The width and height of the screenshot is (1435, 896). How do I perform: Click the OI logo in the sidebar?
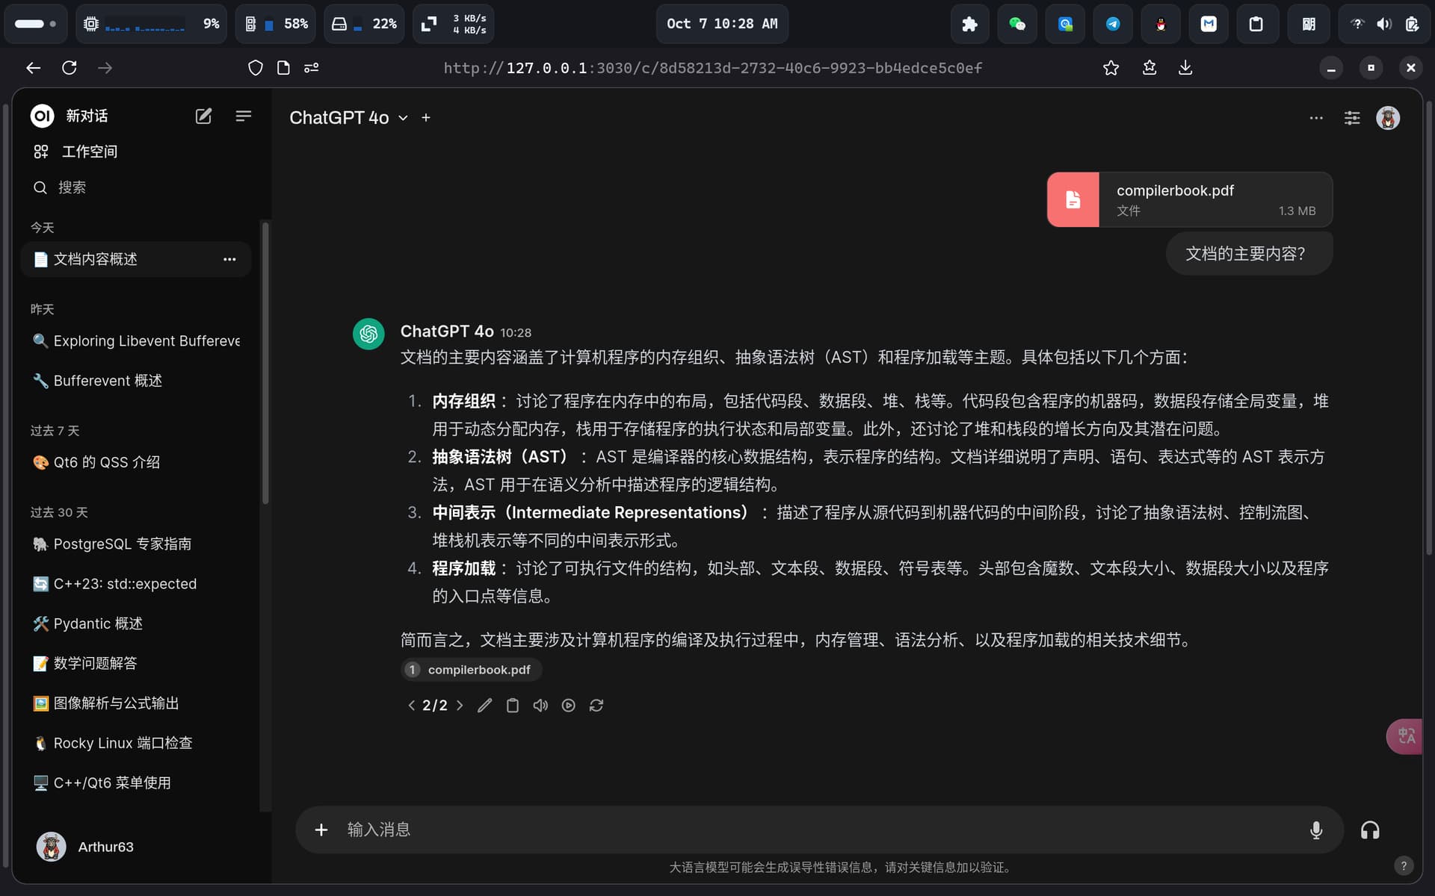point(42,116)
